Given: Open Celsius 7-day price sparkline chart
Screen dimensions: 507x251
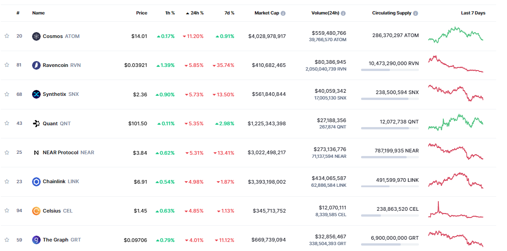Looking at the screenshot, I should tap(455, 210).
